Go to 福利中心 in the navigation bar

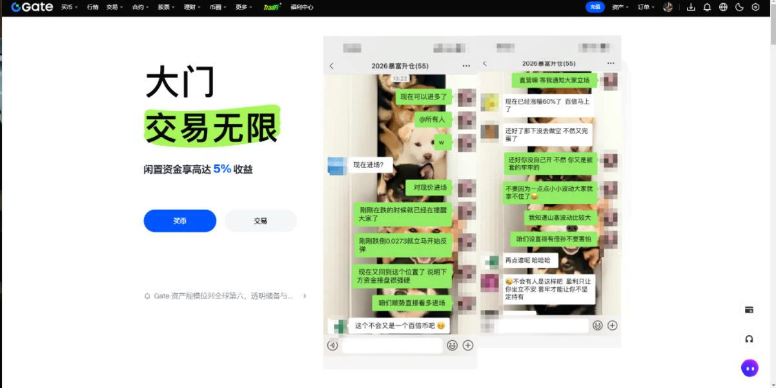click(x=301, y=7)
